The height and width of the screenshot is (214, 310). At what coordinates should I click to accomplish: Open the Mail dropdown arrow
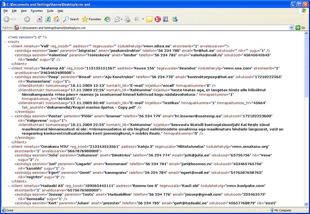pos(121,19)
